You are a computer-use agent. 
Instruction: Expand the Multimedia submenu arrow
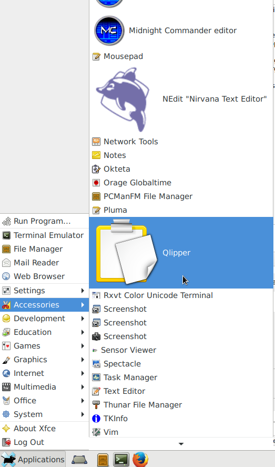click(x=83, y=387)
